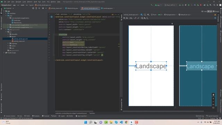Expand Gradle Scripts node
The height and width of the screenshot is (125, 222).
point(4,53)
